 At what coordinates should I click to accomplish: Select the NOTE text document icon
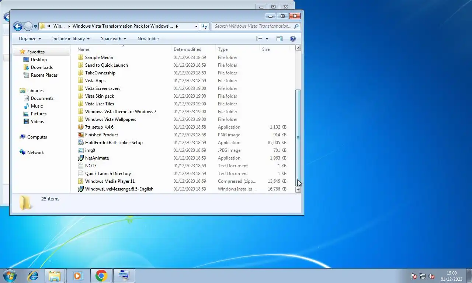[81, 166]
